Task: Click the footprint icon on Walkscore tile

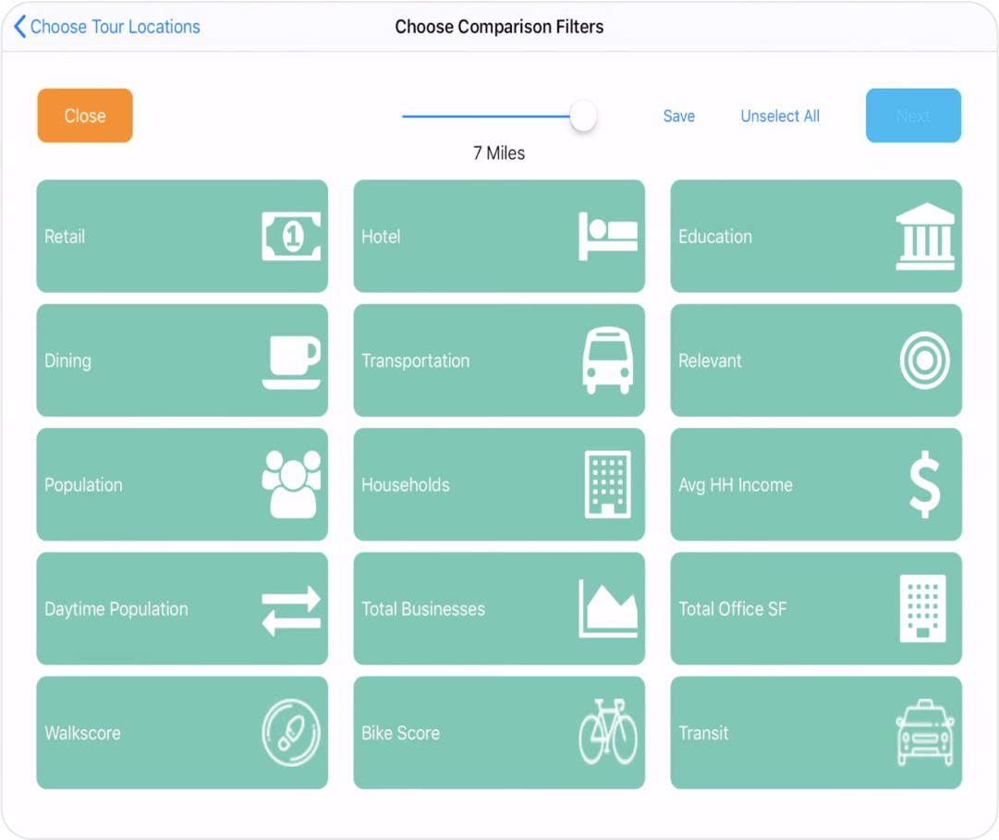Action: point(291,733)
